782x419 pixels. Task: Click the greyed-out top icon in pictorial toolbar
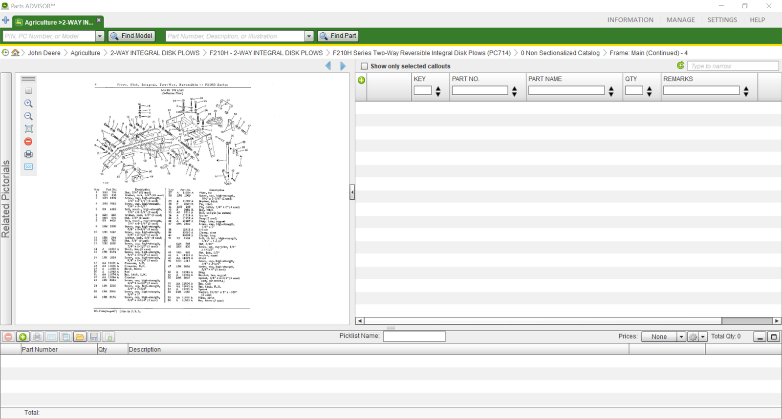tap(28, 91)
